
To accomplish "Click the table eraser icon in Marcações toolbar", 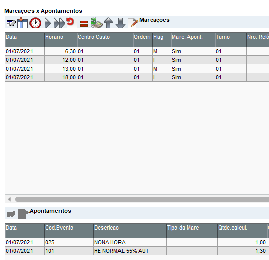I will (x=11, y=23).
